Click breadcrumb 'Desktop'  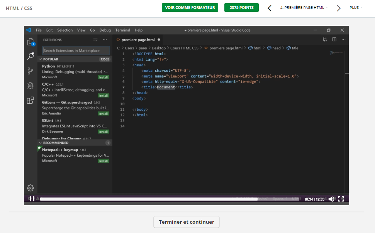159,48
